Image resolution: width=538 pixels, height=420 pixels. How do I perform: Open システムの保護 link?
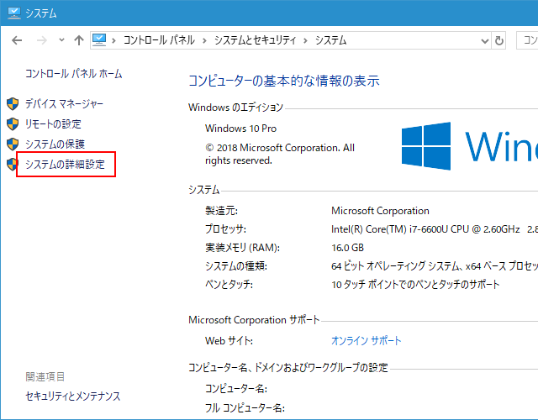coord(55,144)
